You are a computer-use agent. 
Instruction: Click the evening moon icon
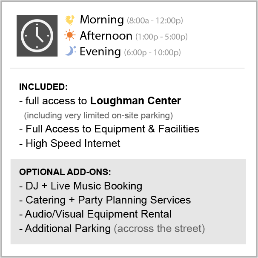[70, 51]
